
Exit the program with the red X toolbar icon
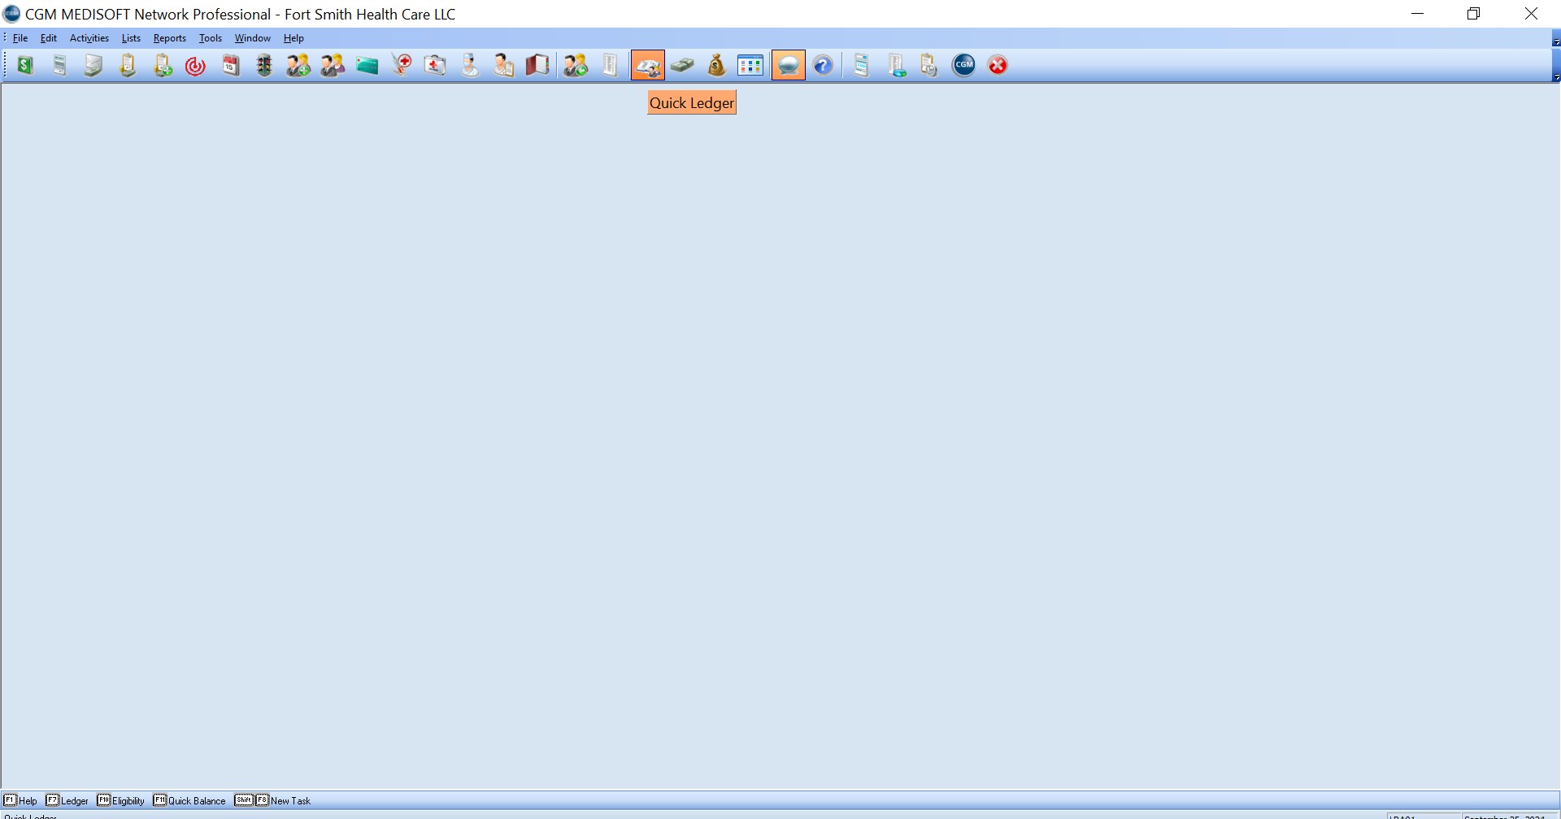tap(998, 65)
